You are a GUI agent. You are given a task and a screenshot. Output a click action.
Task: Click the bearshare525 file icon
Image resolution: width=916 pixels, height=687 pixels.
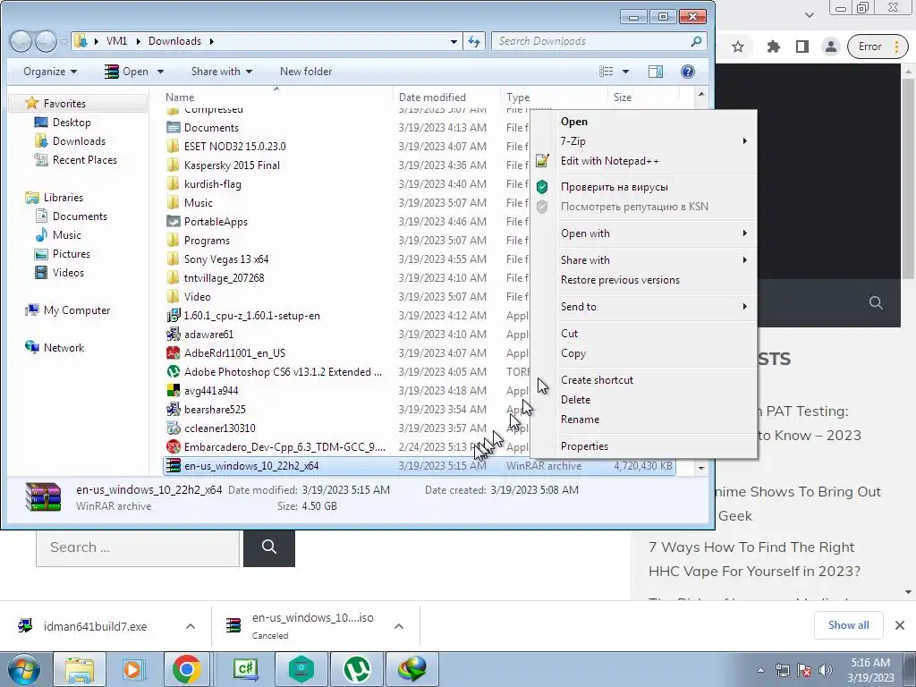pyautogui.click(x=173, y=410)
